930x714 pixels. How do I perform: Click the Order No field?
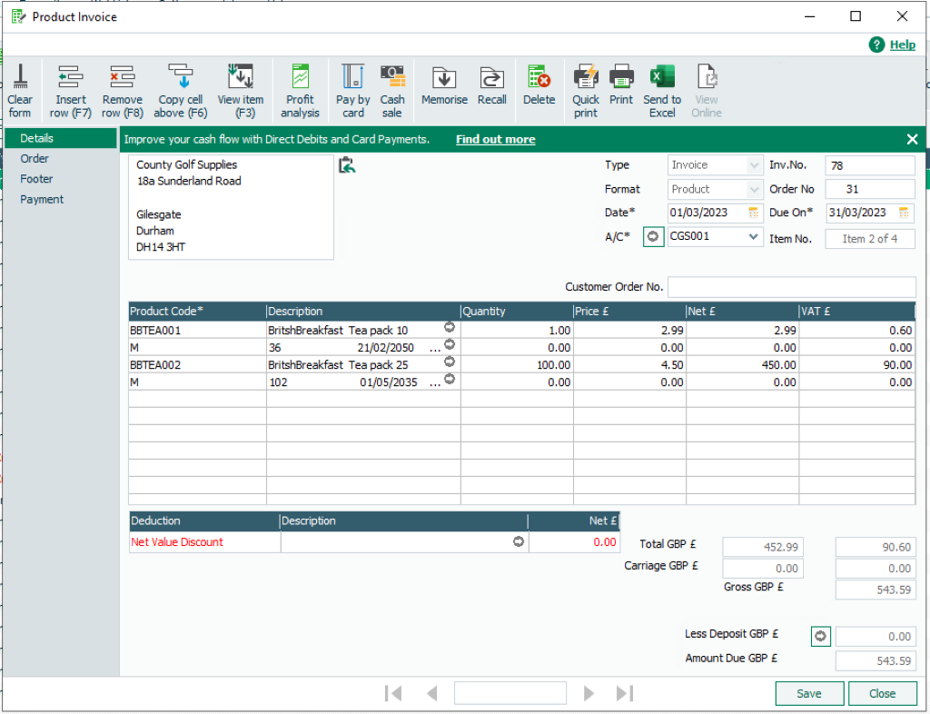pyautogui.click(x=869, y=189)
